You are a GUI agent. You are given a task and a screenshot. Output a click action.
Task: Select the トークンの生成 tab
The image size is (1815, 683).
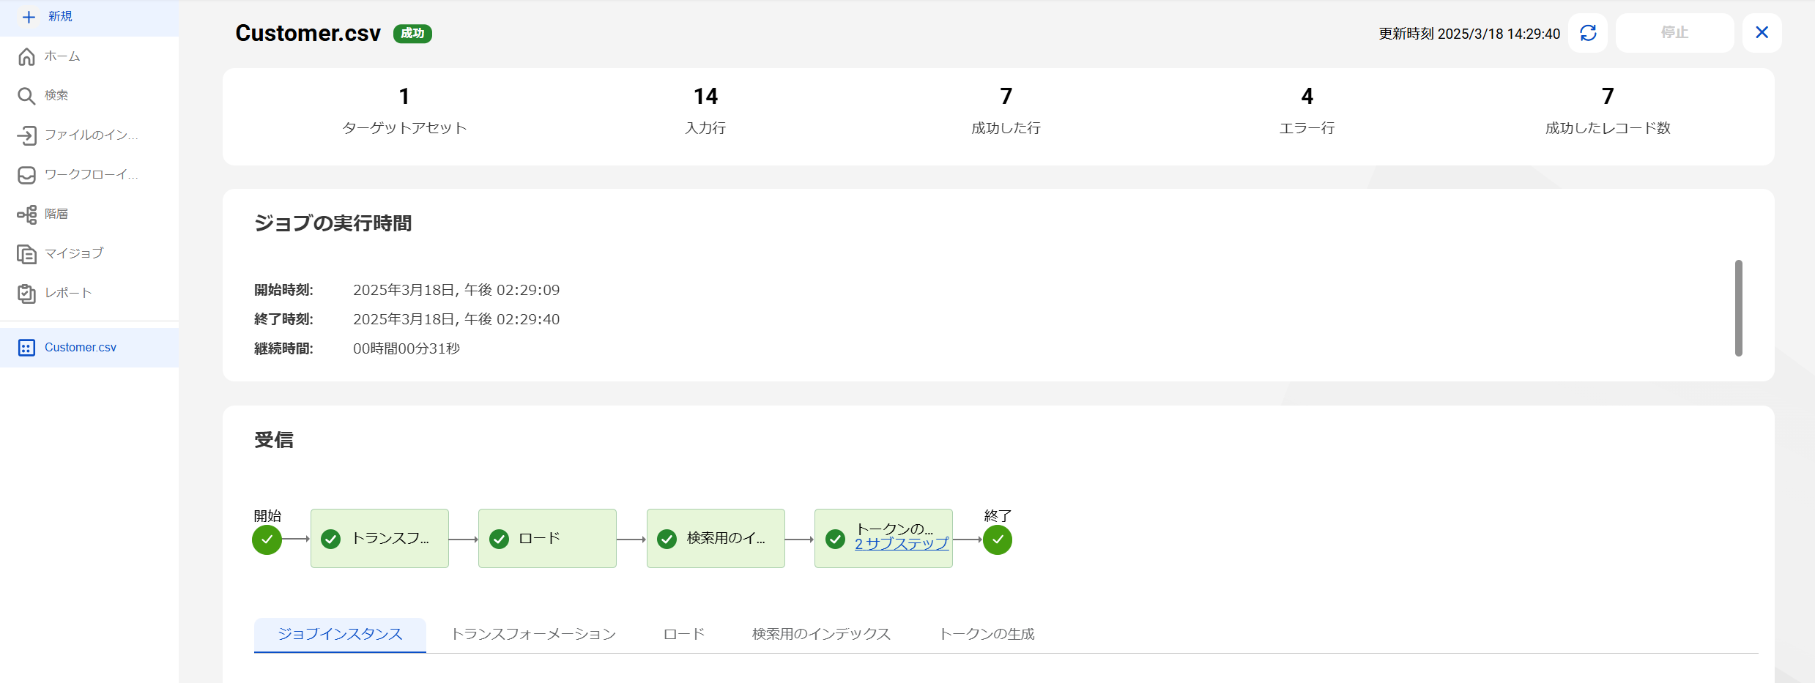point(987,634)
